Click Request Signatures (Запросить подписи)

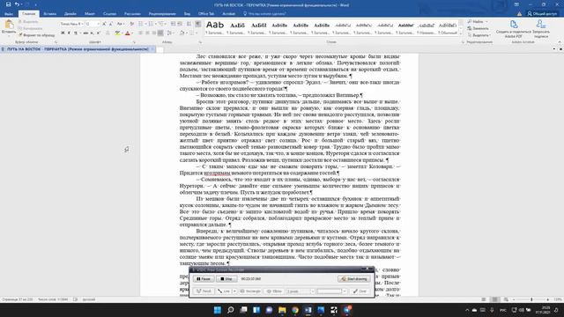tap(541, 29)
